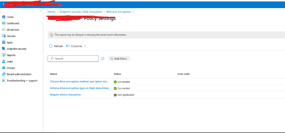
Task: Click the Apps grid icon
Action: [x=4, y=42]
